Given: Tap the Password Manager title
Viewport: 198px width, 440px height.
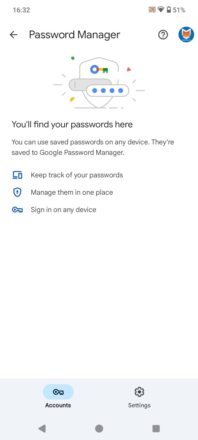Looking at the screenshot, I should point(75,35).
